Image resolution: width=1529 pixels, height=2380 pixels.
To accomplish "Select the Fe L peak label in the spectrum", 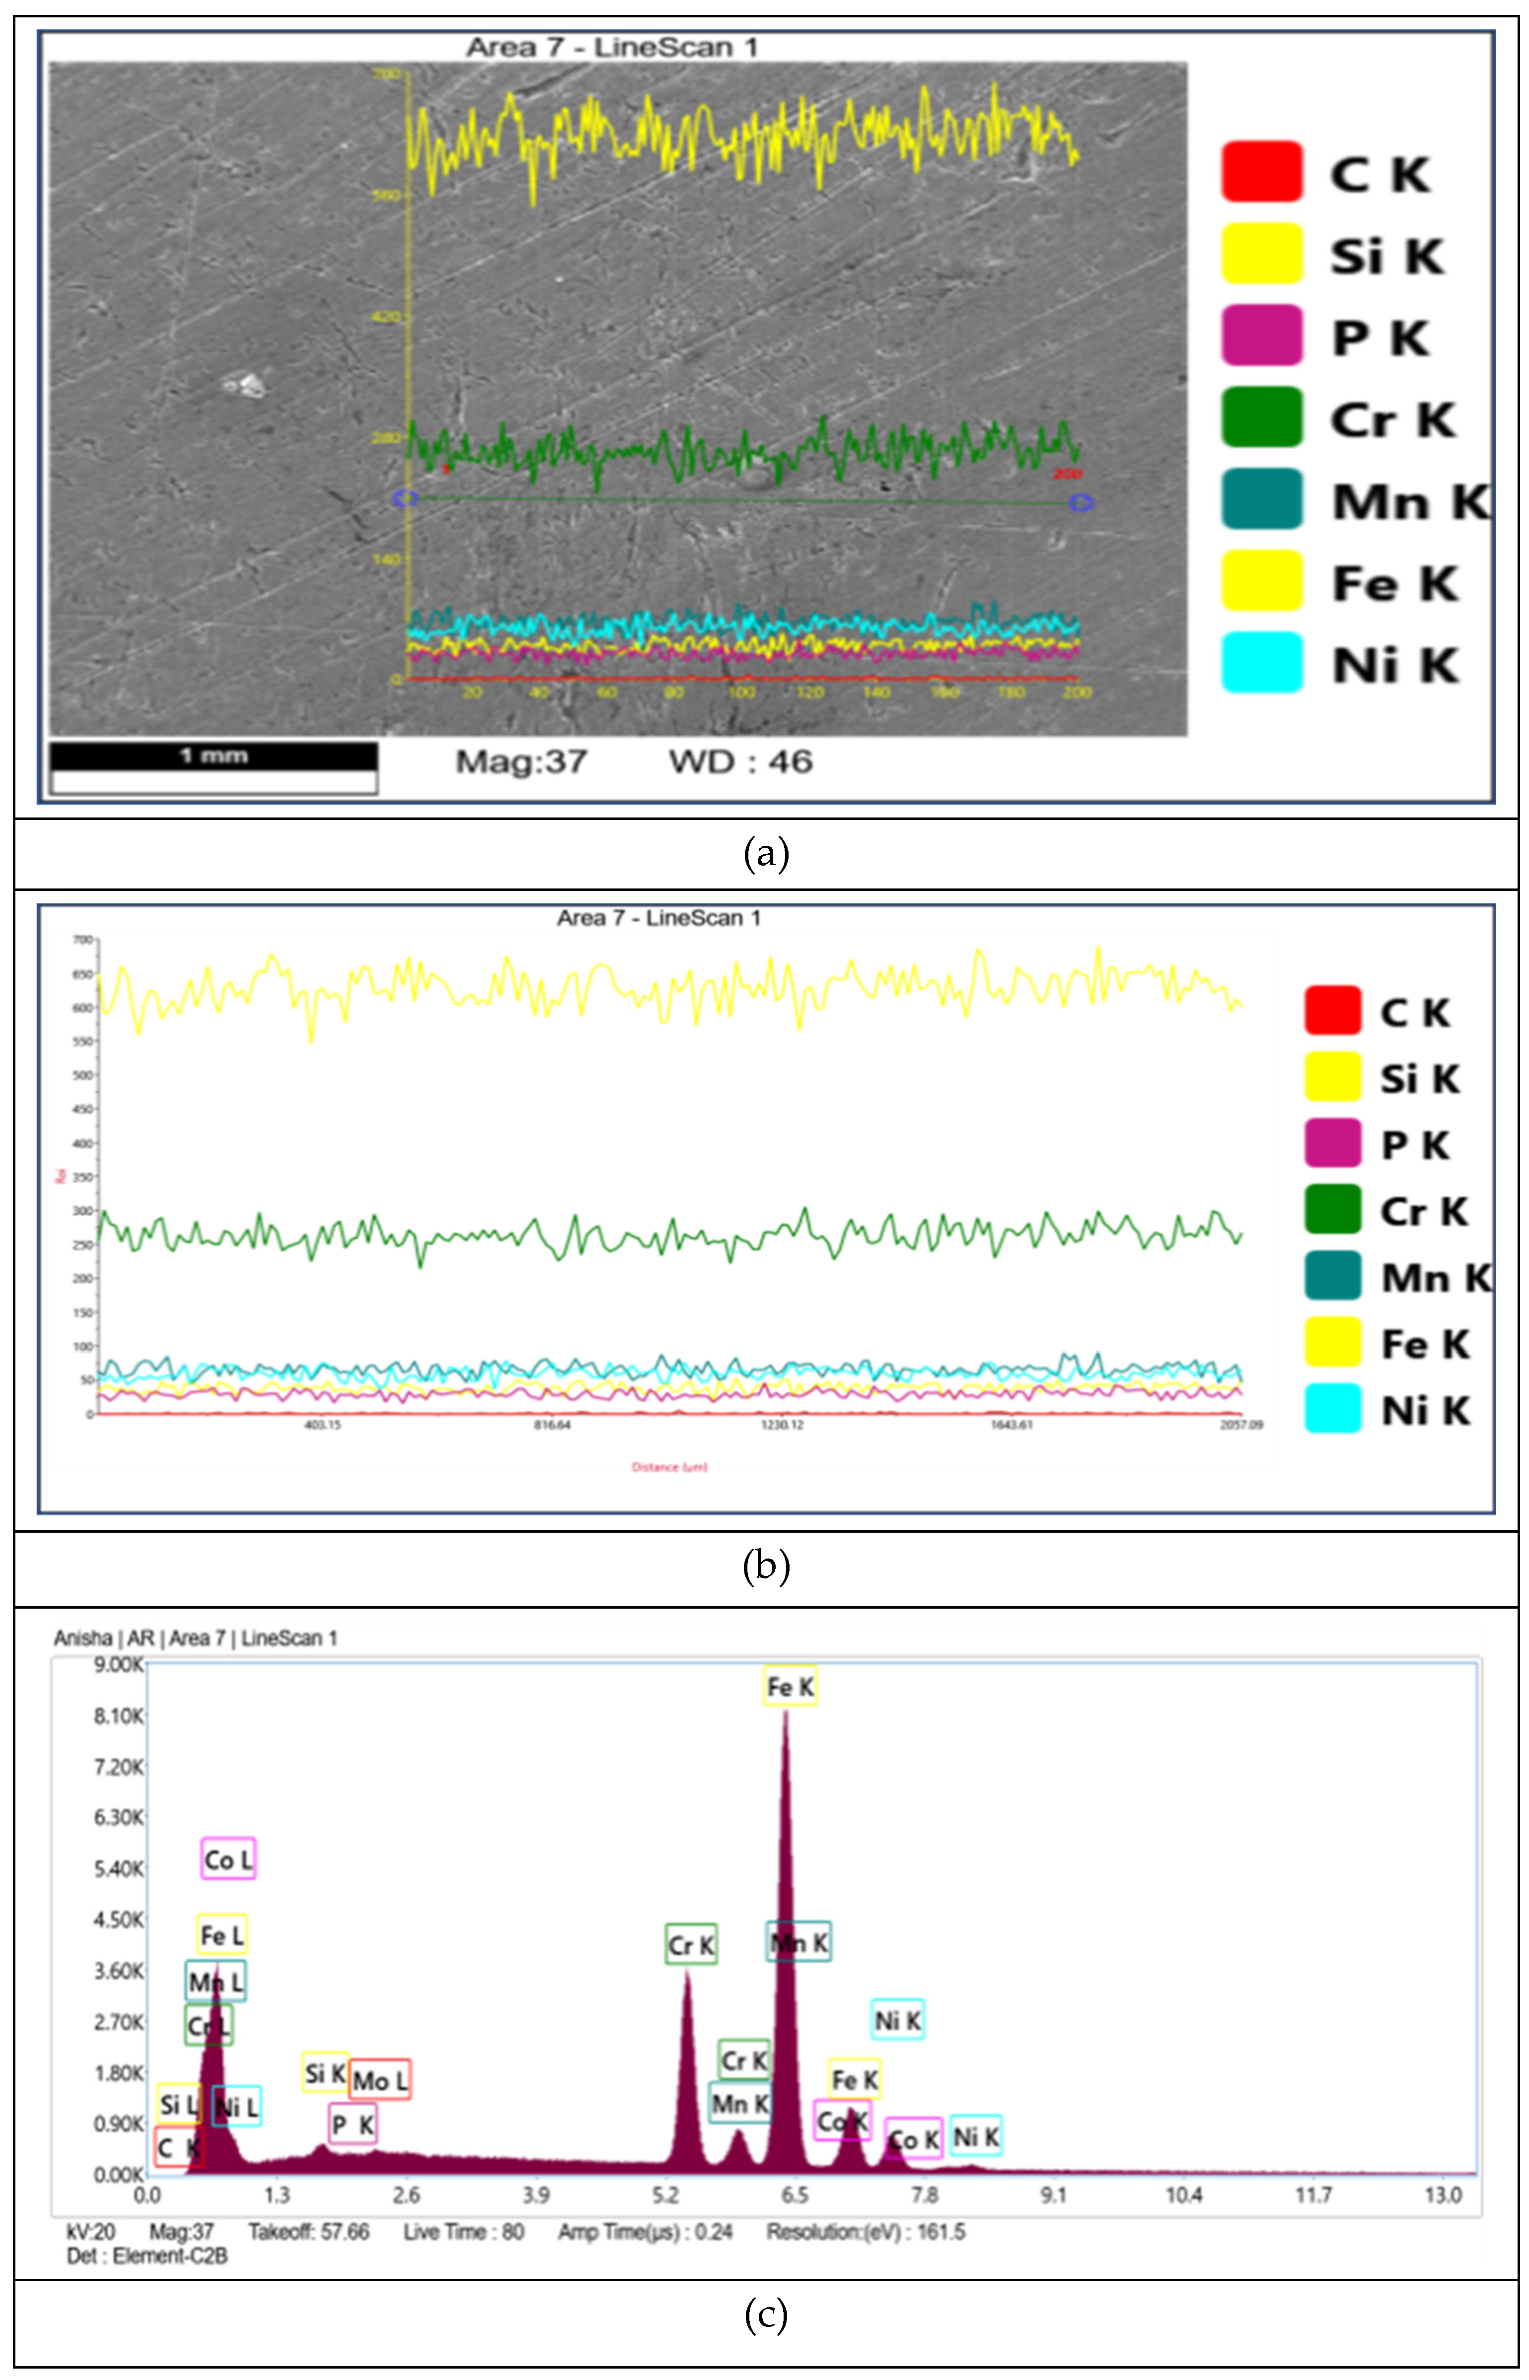I will point(221,1934).
